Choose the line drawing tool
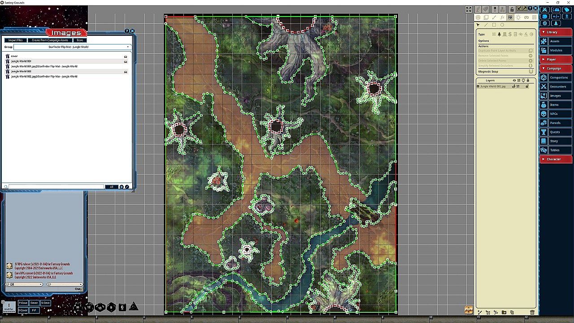574x323 pixels. click(x=486, y=25)
